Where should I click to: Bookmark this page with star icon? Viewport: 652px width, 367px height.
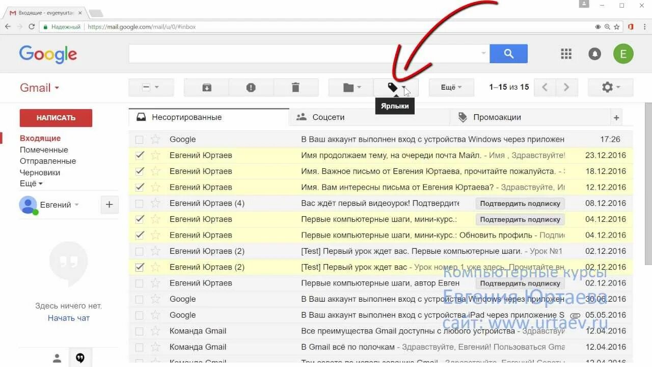click(x=617, y=27)
